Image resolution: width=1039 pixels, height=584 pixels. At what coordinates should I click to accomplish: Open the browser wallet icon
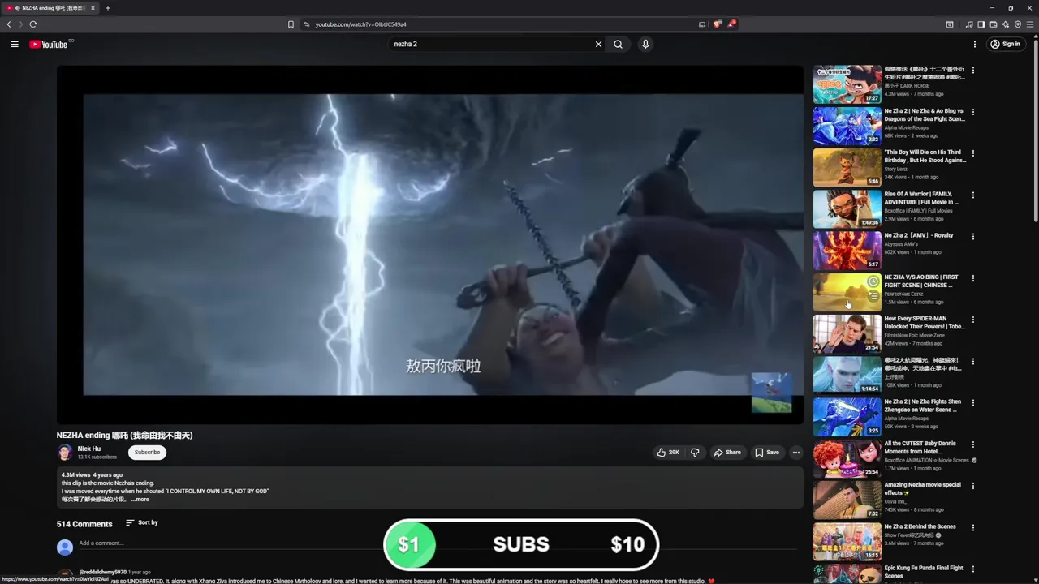pos(994,24)
